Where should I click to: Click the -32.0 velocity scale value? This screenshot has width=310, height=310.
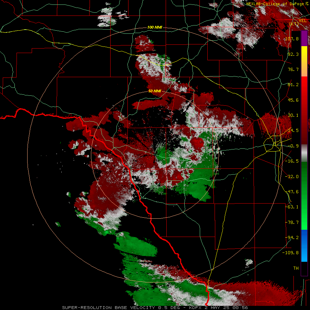[x=292, y=177]
